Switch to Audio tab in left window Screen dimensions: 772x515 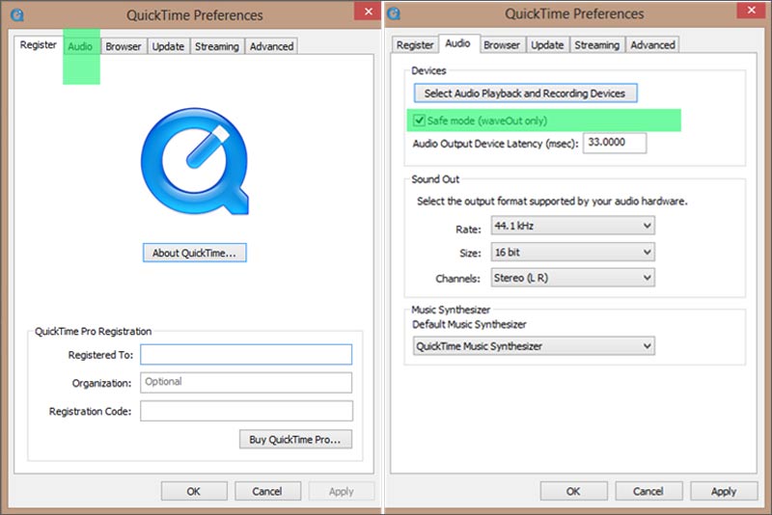[81, 46]
